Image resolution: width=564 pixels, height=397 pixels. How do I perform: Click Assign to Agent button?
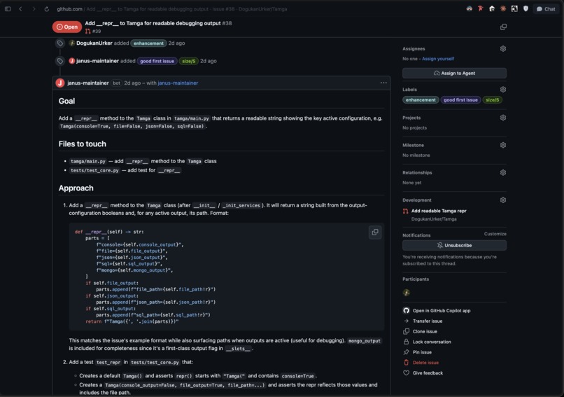tap(454, 73)
